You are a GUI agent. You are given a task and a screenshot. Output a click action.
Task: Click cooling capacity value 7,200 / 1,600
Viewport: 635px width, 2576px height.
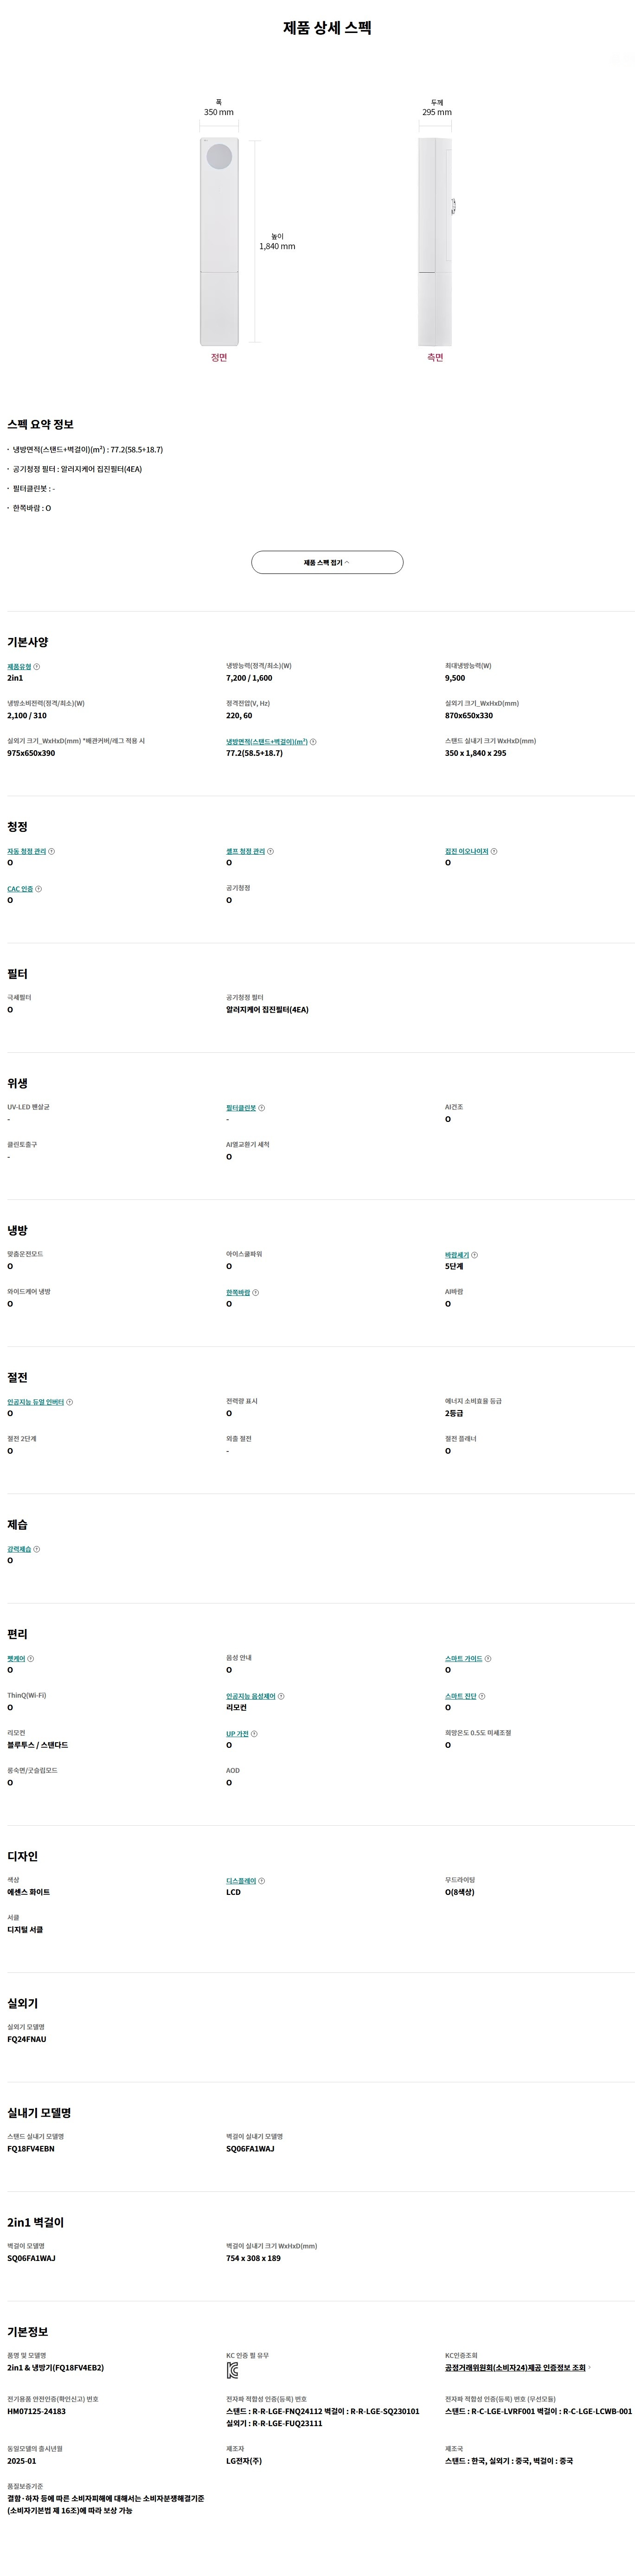(249, 678)
